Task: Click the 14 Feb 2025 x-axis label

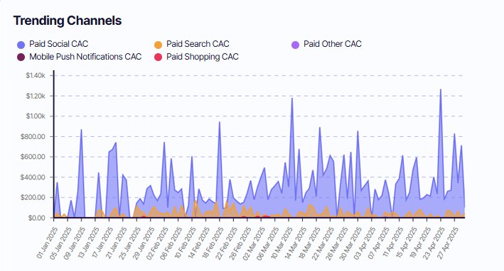Action: tap(199, 243)
